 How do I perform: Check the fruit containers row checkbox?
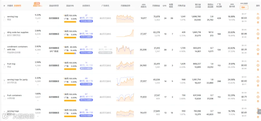pos(4,99)
